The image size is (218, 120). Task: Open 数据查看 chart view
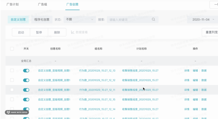tap(79, 32)
